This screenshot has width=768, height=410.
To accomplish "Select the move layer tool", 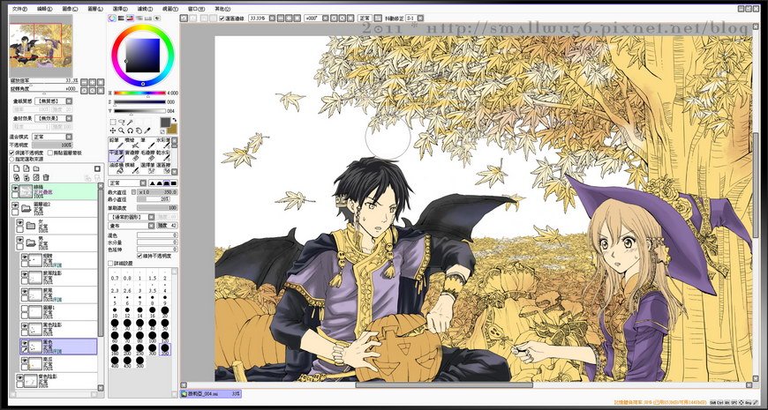I will click(113, 130).
